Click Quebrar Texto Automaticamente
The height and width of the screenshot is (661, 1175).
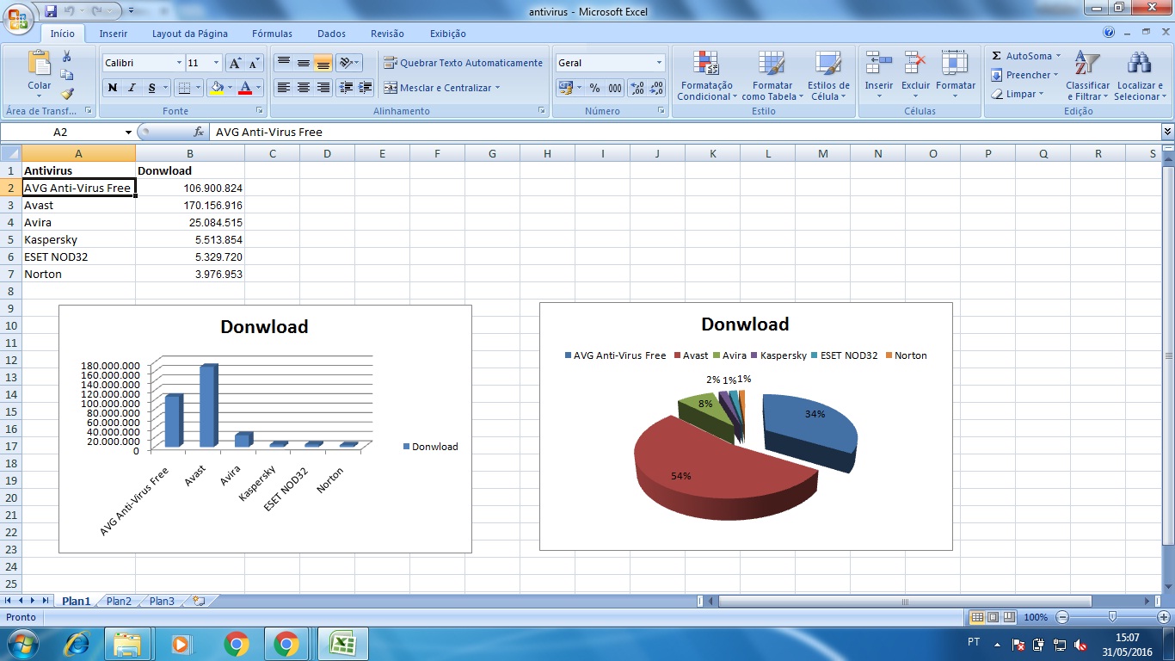[463, 63]
